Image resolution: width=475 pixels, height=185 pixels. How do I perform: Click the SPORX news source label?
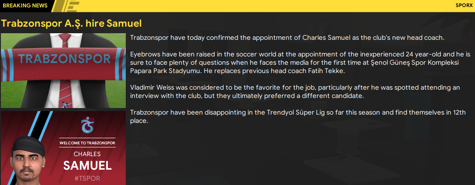coord(463,6)
